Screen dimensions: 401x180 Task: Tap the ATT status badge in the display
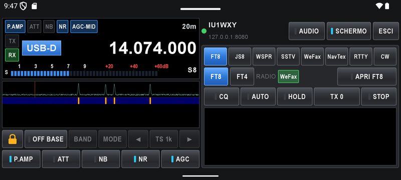coord(34,26)
